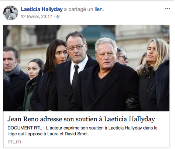Click the Laeticia Hallyday name link
This screenshot has height=149, width=175.
pyautogui.click(x=42, y=9)
